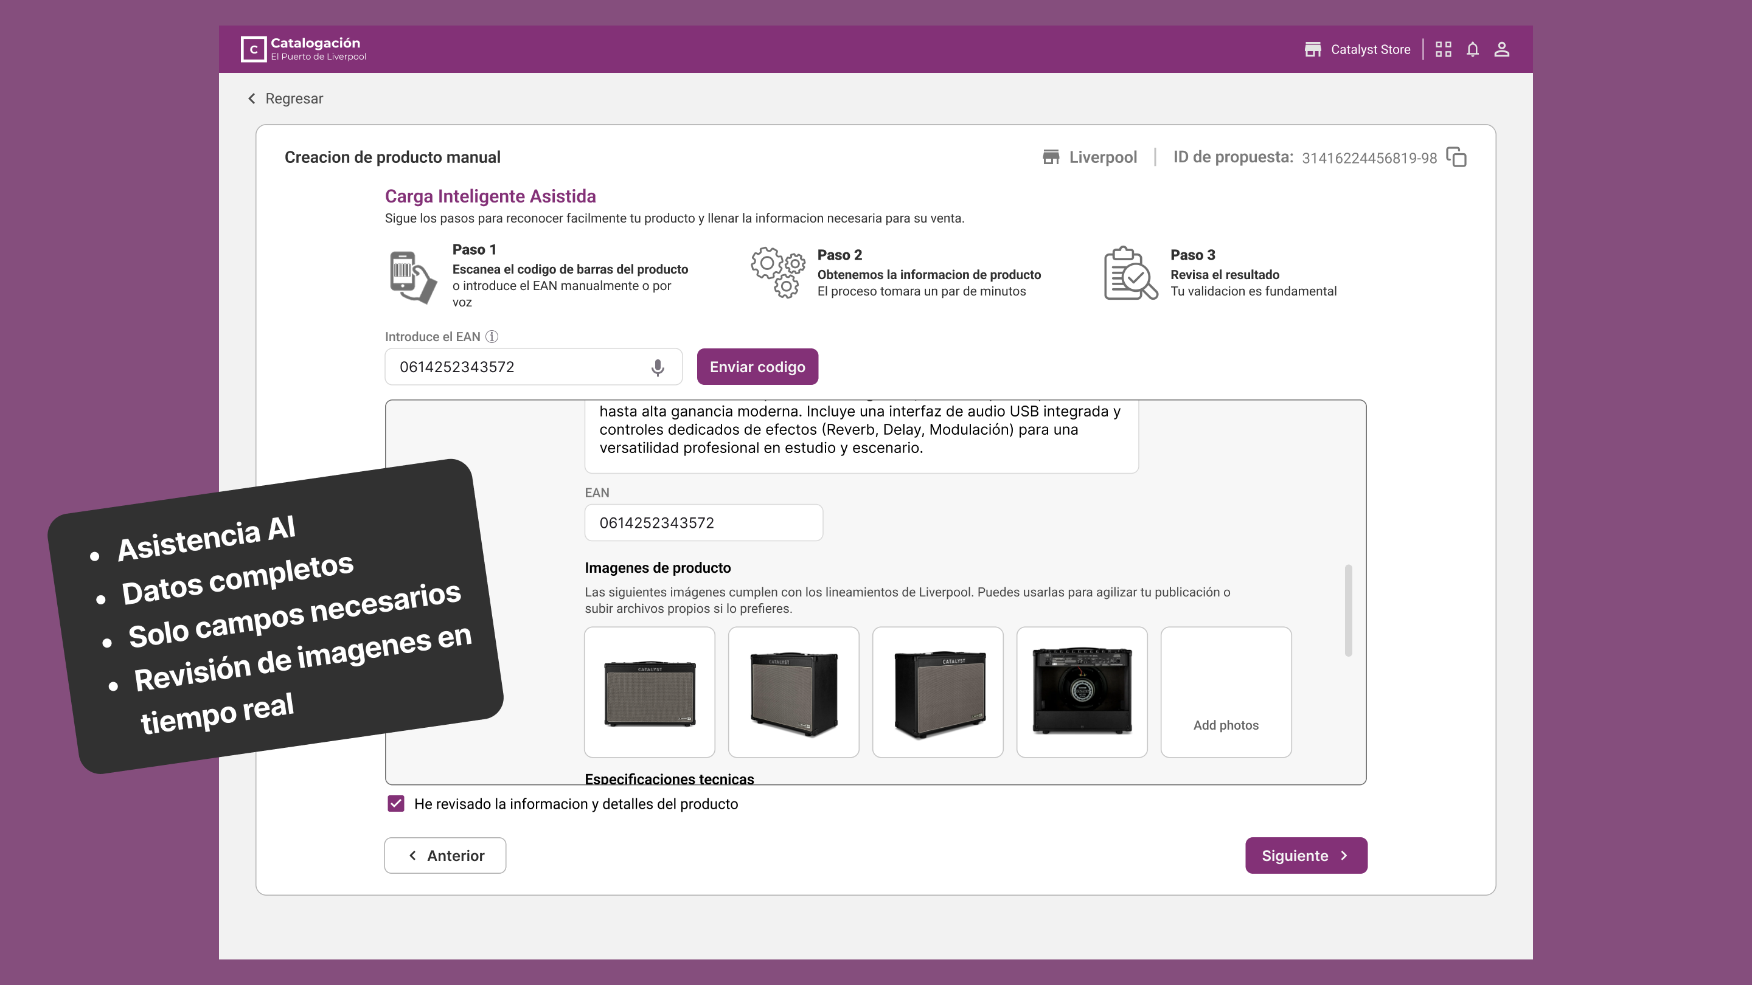Screen dimensions: 1752x985
Task: Click the Anterior button
Action: point(445,855)
